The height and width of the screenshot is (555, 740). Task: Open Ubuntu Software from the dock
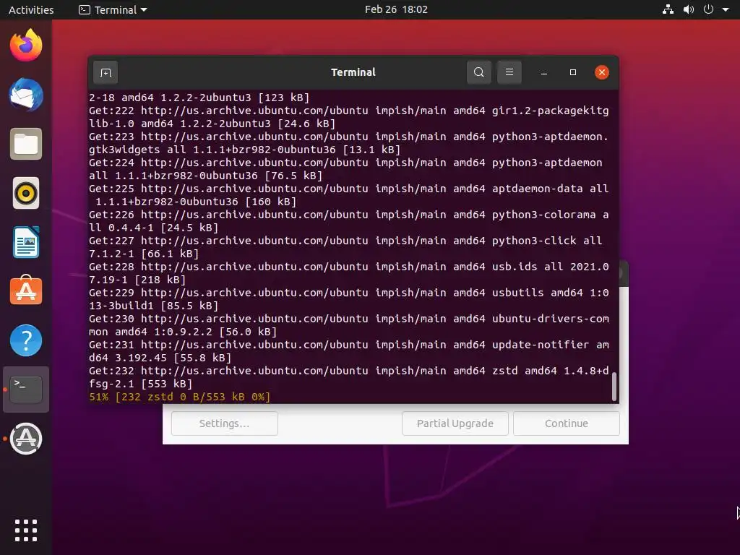(x=26, y=291)
